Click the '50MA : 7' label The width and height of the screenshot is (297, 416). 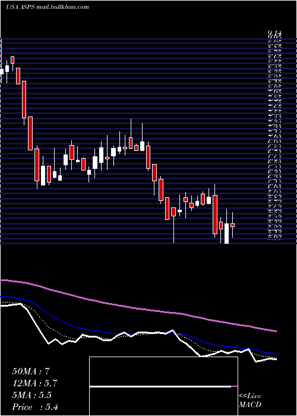coord(31,371)
